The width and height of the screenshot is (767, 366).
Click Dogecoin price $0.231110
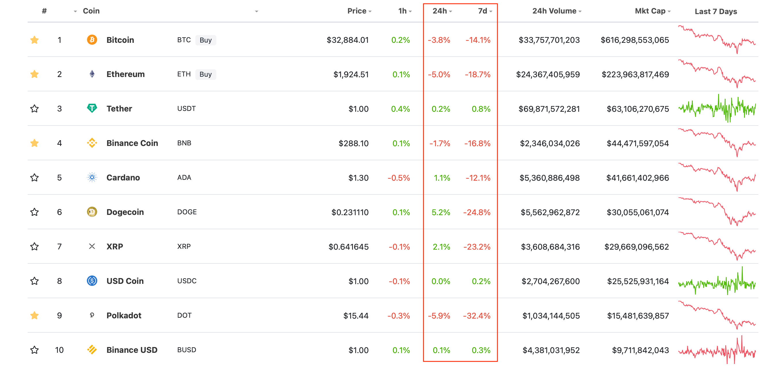pos(350,212)
